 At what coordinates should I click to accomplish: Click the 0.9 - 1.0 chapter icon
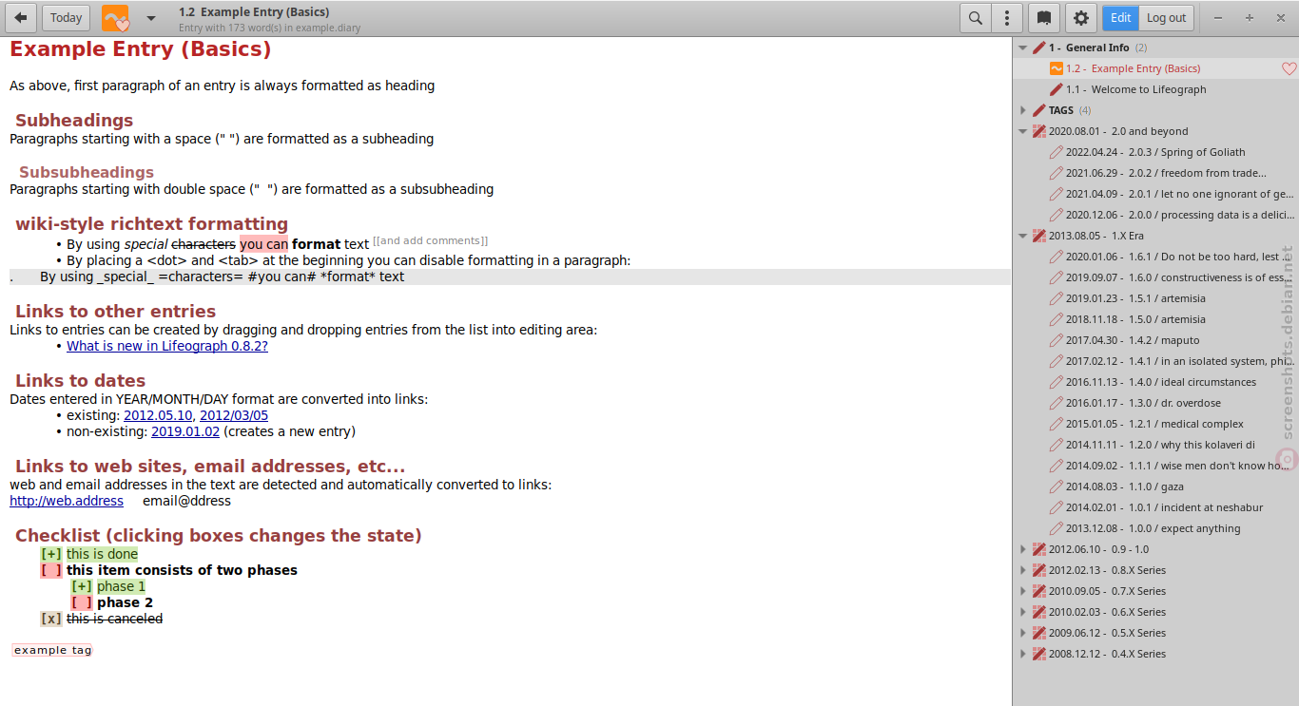point(1038,549)
